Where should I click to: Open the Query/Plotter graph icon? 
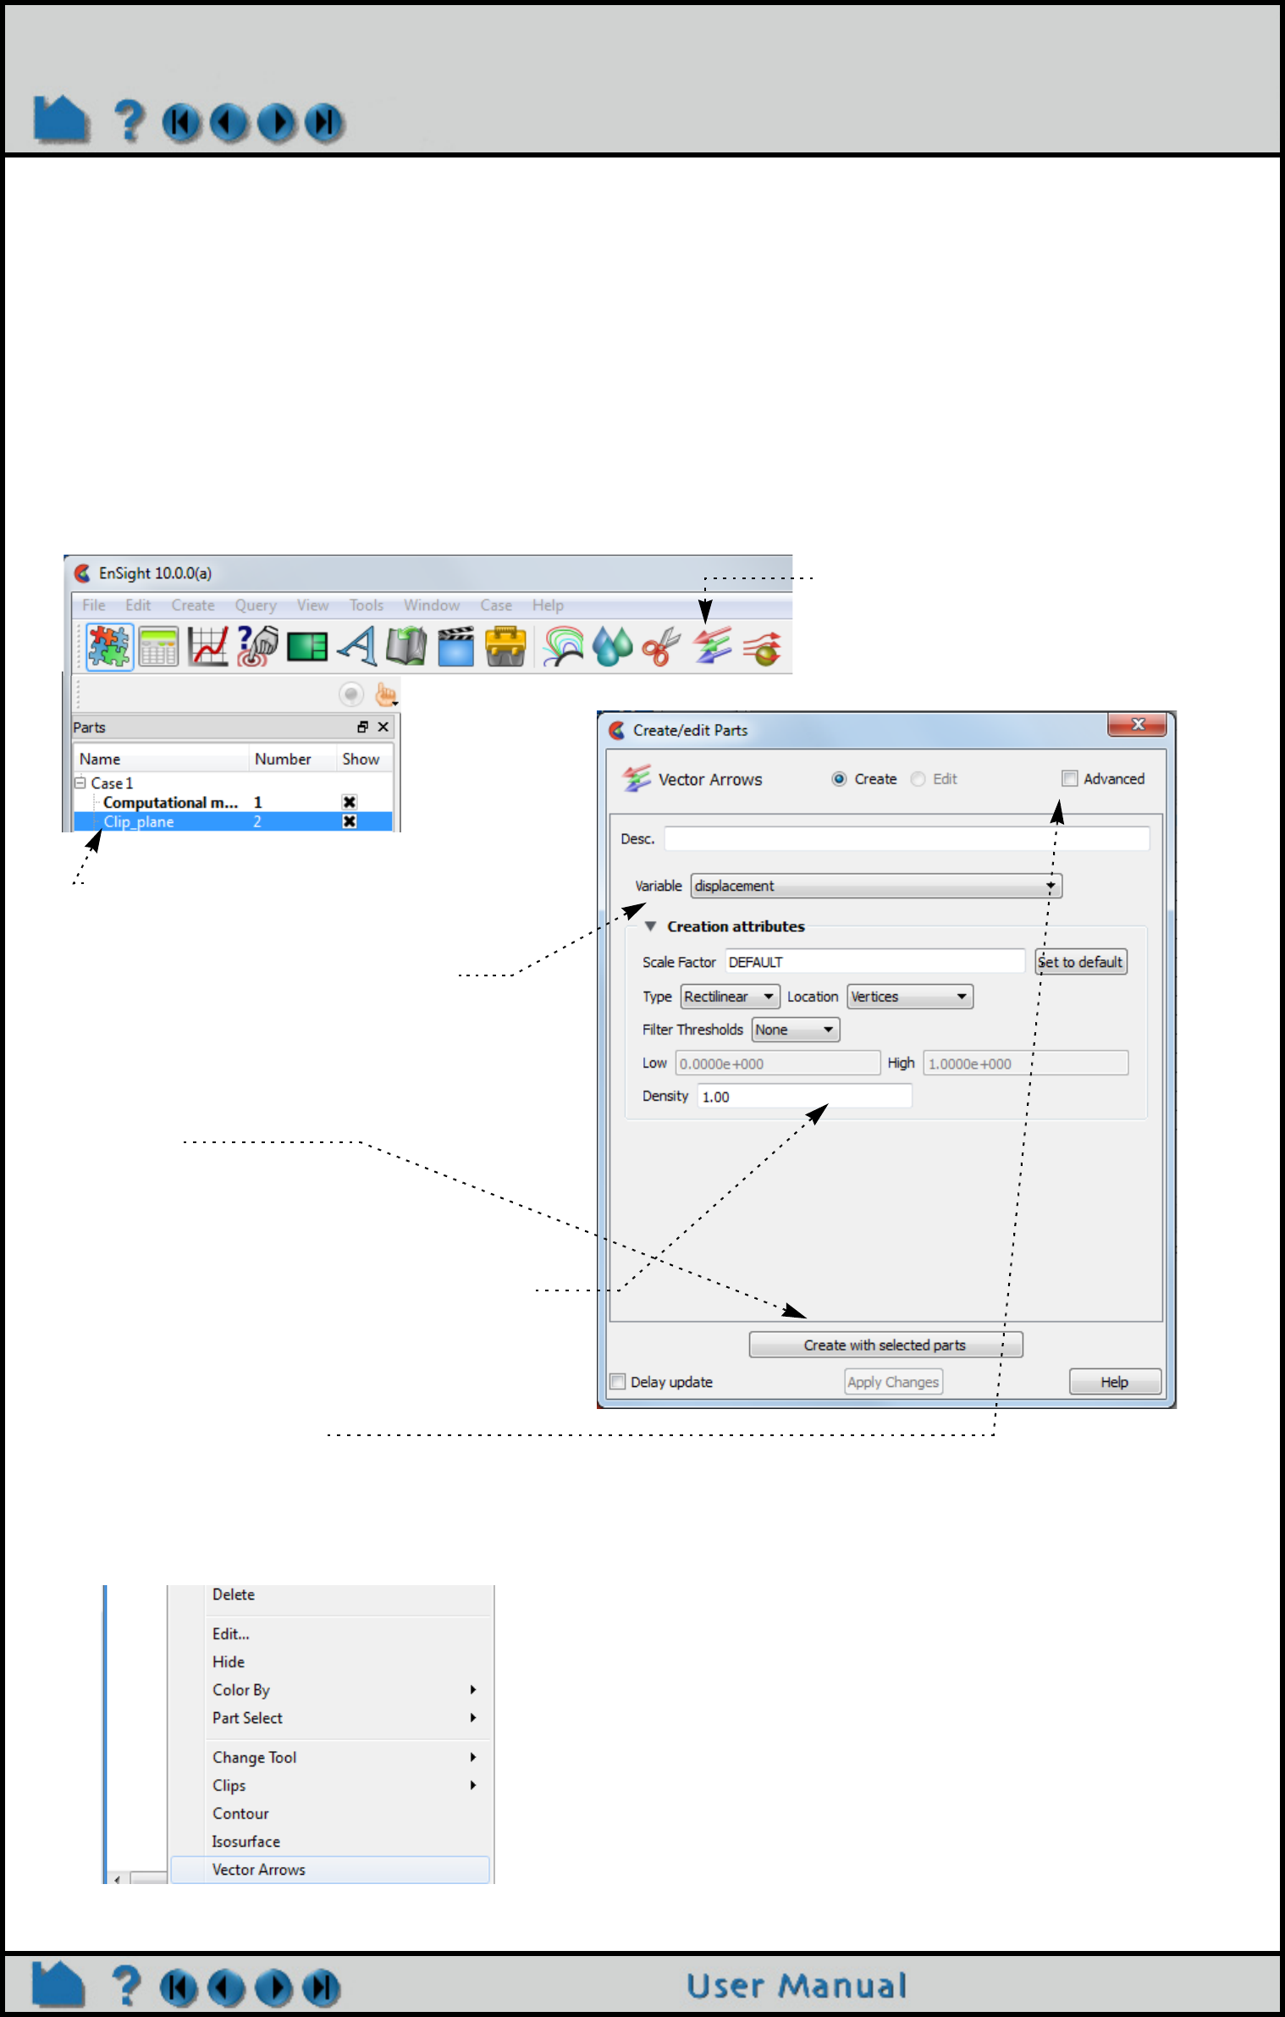click(208, 647)
